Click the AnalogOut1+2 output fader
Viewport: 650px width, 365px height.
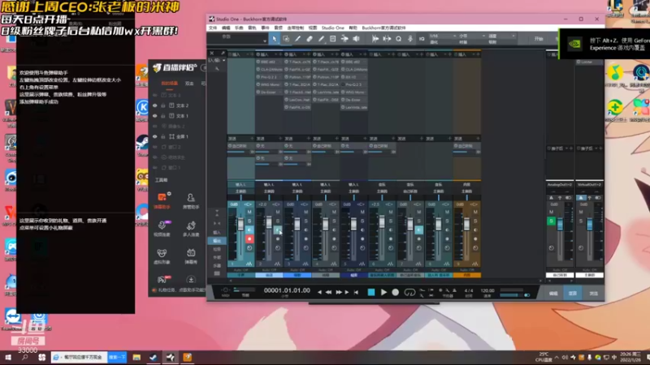pos(560,224)
